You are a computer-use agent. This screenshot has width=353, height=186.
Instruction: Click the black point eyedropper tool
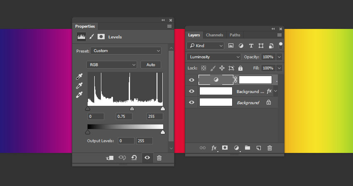pos(79,77)
